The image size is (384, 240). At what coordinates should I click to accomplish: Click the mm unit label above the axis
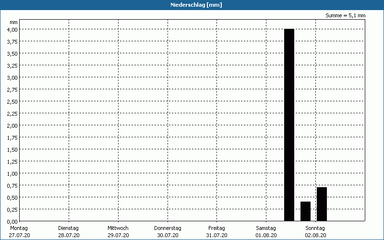(14, 22)
